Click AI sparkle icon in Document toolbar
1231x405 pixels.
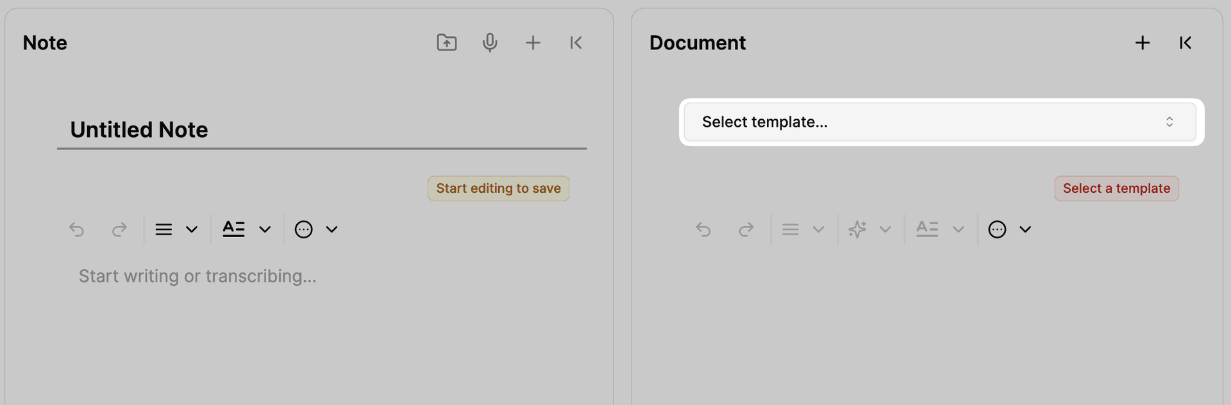[x=857, y=229]
